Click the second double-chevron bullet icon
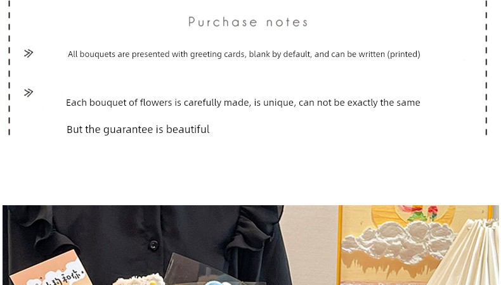 [29, 92]
